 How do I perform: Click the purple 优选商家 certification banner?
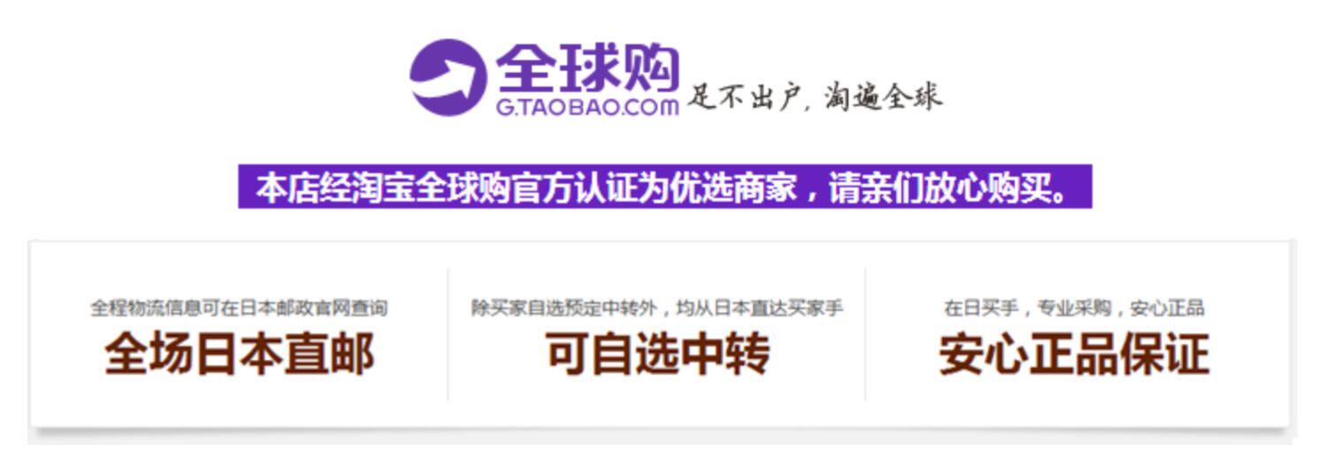pos(665,187)
